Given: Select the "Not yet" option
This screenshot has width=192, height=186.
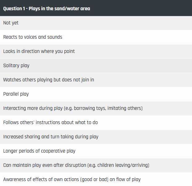Looking at the screenshot, I should (96, 23).
